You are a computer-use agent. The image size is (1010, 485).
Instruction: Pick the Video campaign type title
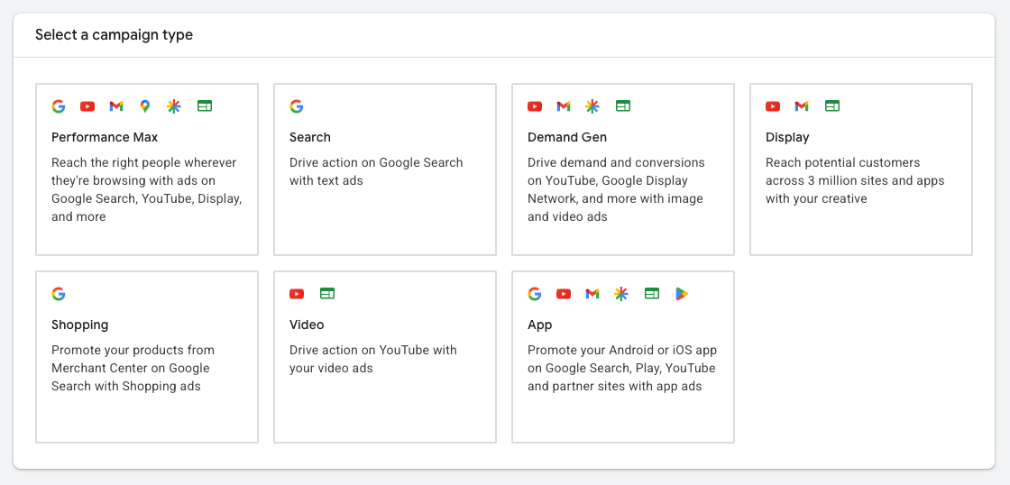[x=307, y=325]
